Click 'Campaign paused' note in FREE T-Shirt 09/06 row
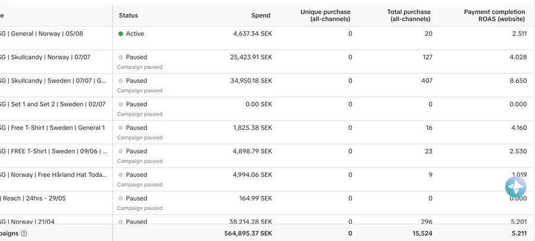The image size is (535, 241). [140, 161]
